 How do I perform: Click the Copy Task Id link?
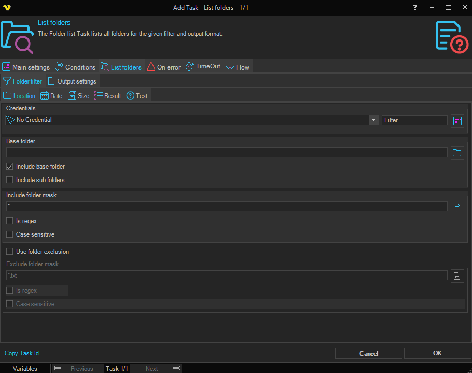22,353
